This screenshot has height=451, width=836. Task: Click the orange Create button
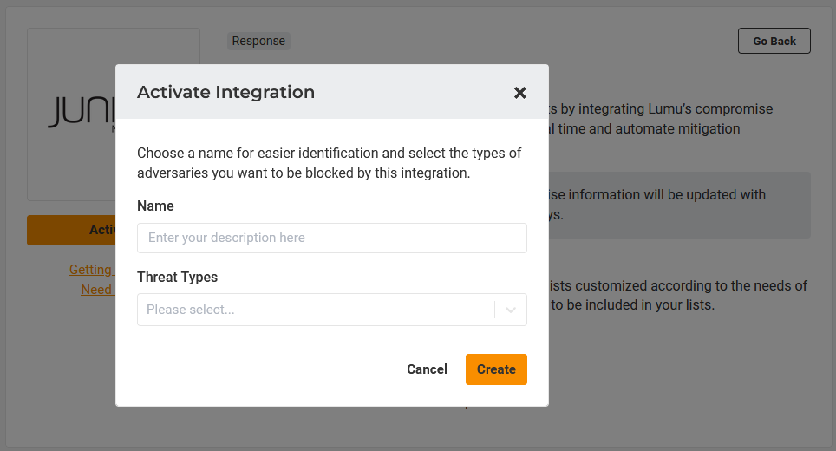[x=496, y=369]
